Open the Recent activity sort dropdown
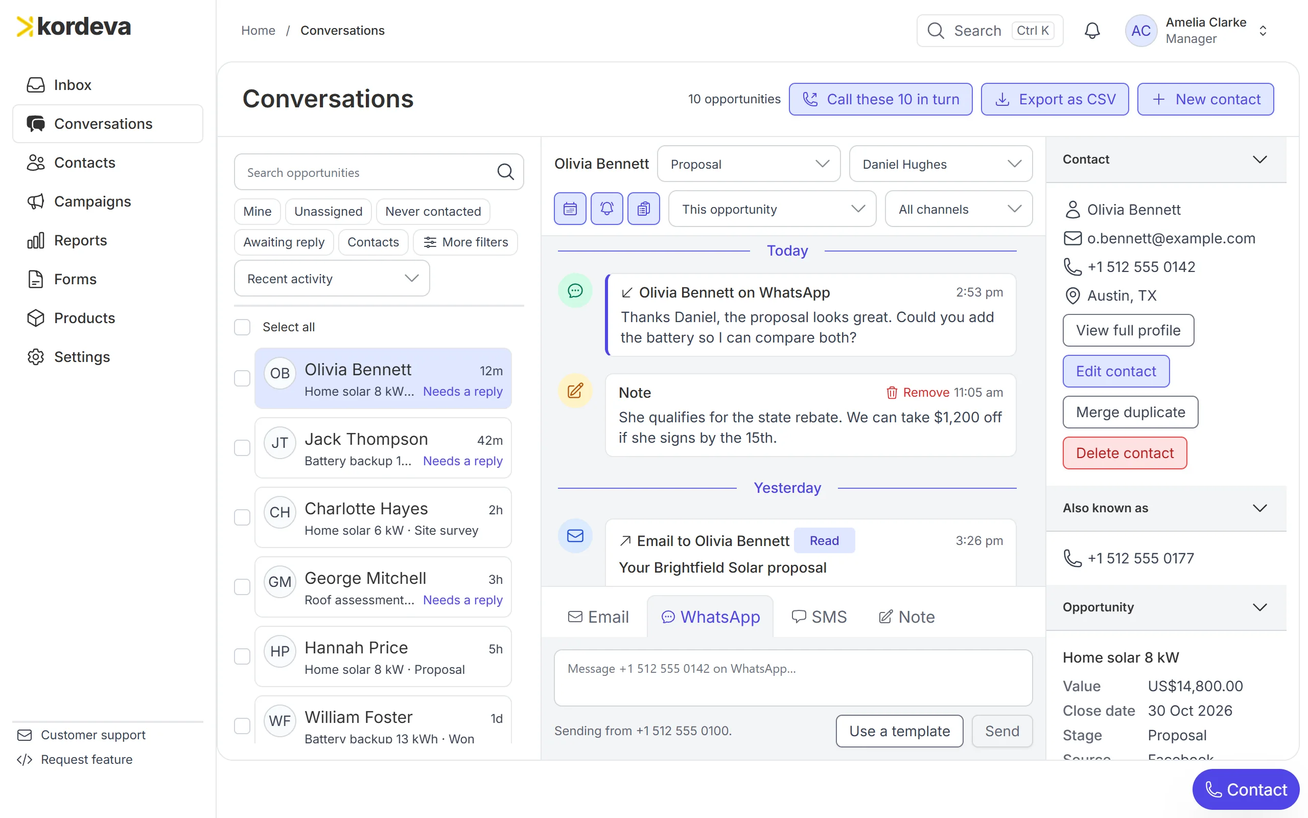 [x=332, y=279]
